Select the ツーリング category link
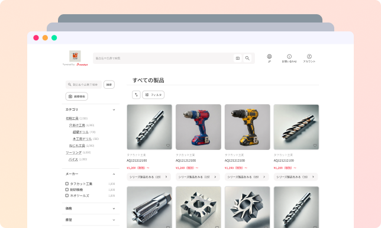 click(x=73, y=153)
